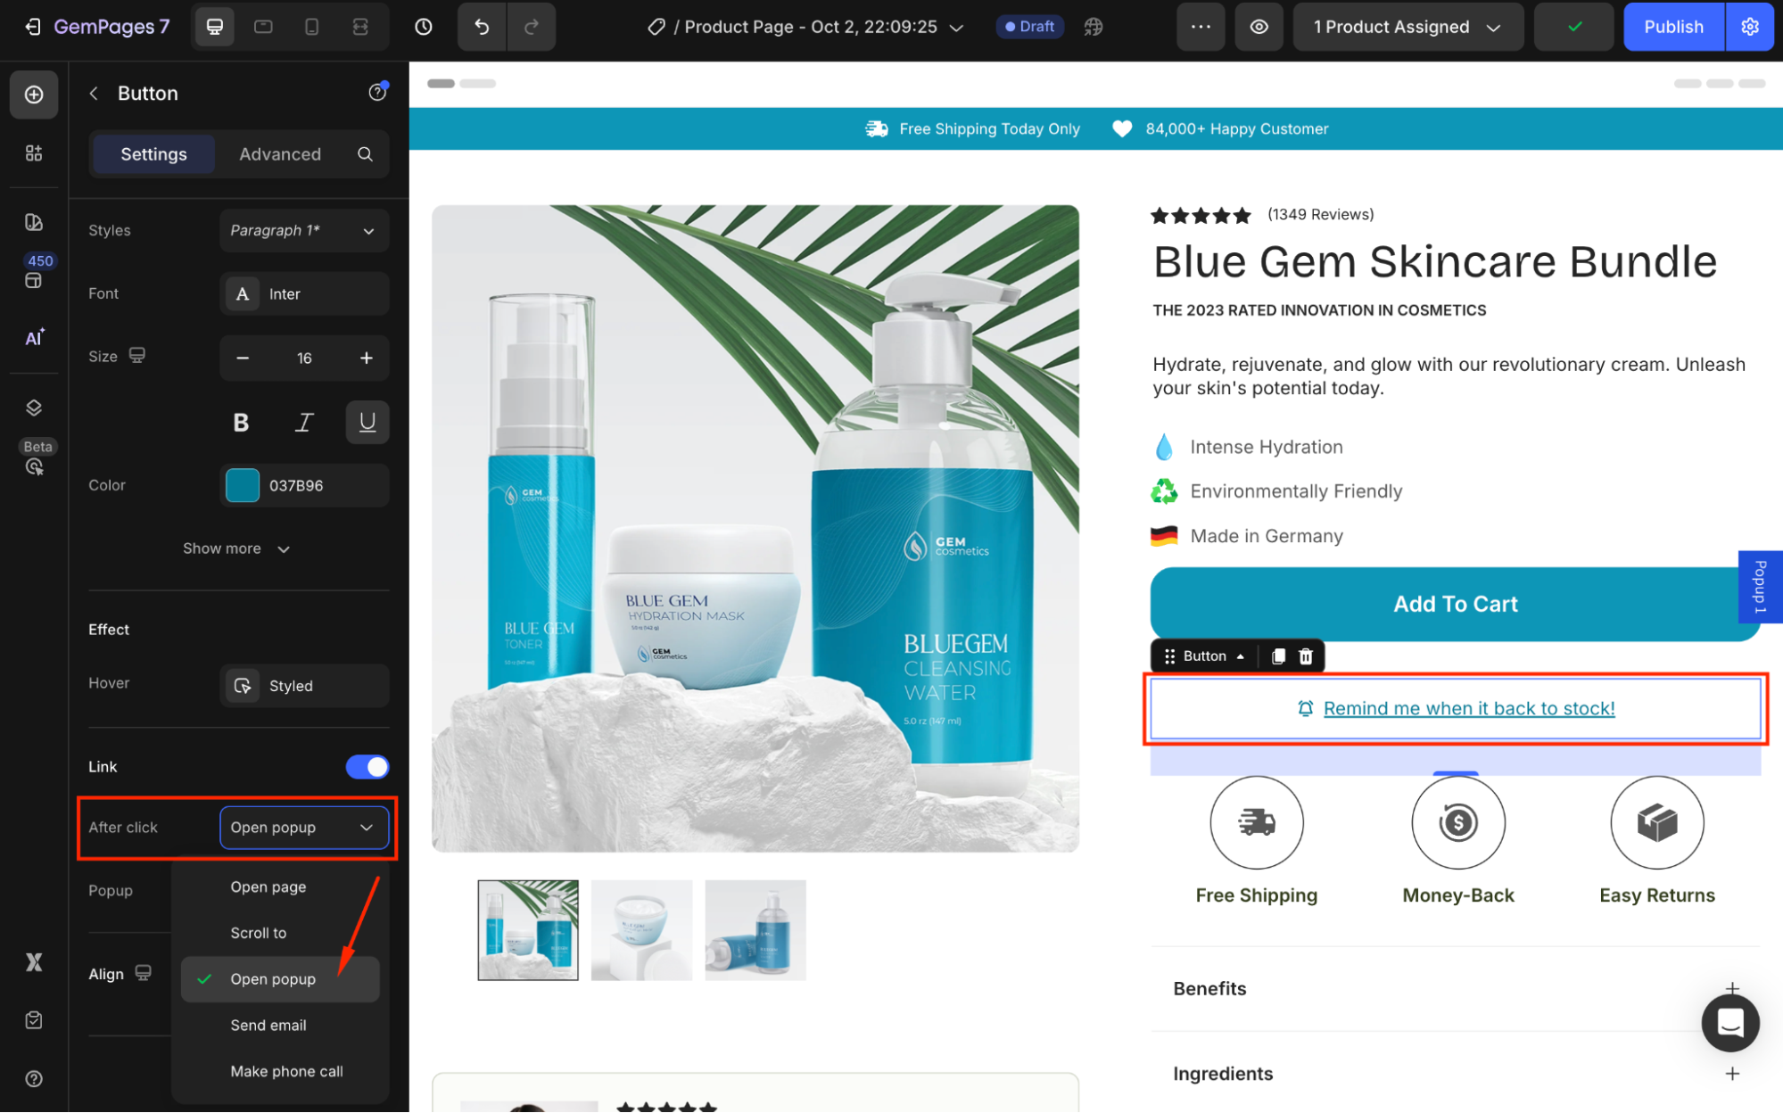This screenshot has width=1783, height=1113.
Task: Open the layers panel icon
Action: [34, 408]
